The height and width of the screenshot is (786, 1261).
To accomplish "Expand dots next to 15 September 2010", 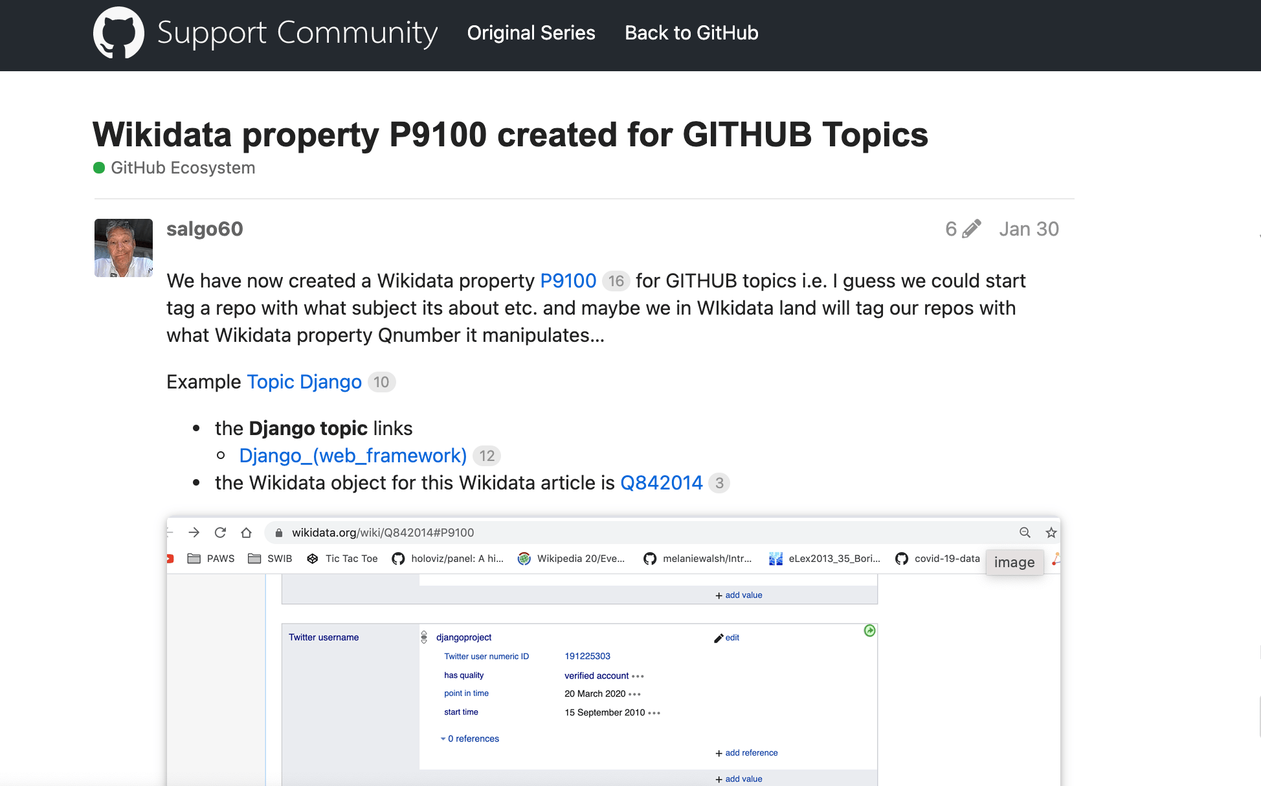I will 654,713.
